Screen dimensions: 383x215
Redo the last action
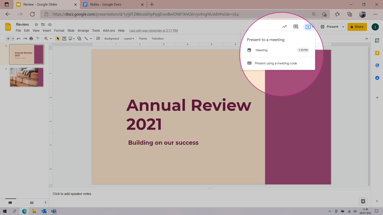coord(25,39)
